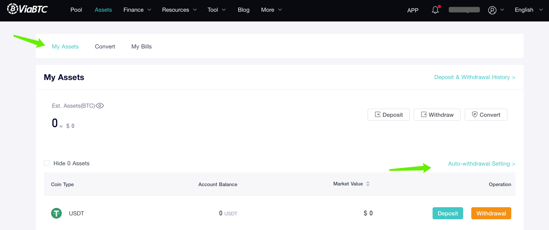Expand the Resources dropdown menu
The height and width of the screenshot is (230, 549).
click(179, 10)
